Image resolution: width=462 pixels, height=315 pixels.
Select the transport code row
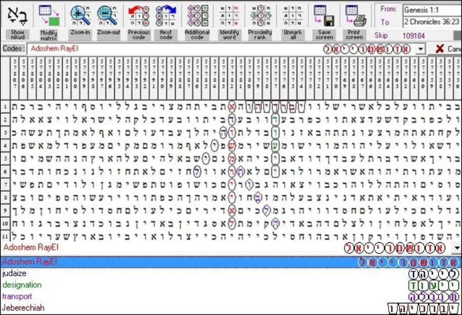231,296
